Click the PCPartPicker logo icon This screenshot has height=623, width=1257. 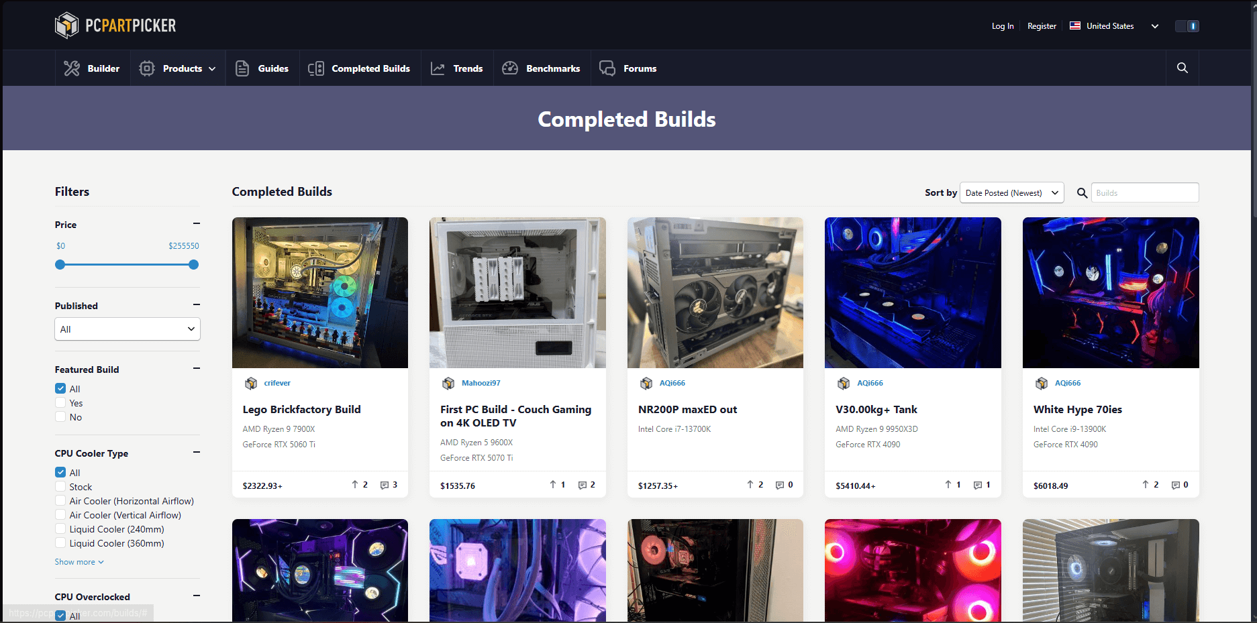(66, 25)
